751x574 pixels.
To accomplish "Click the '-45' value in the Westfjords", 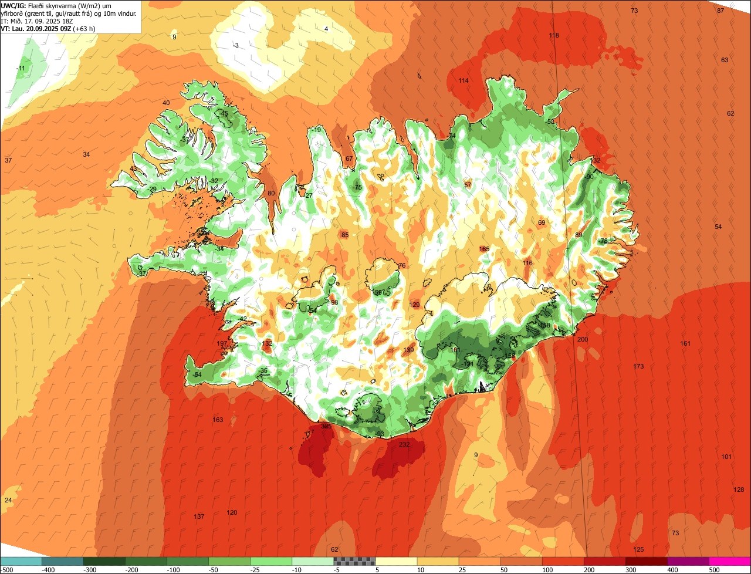I will click(223, 113).
